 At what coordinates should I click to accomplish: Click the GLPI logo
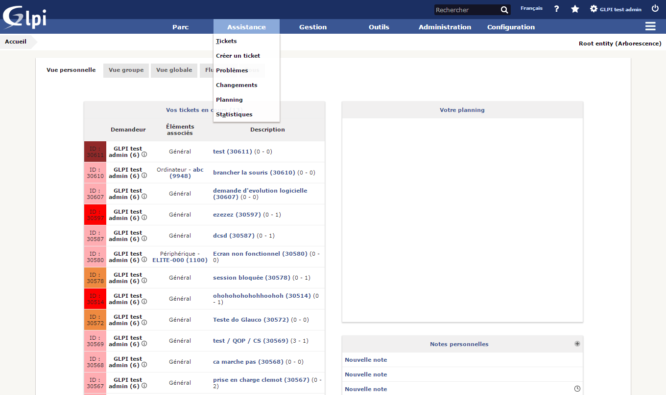click(x=24, y=17)
